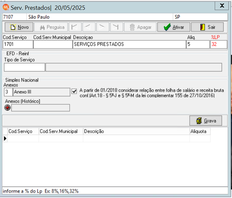Select the Tipo de Serviço code field
The image size is (232, 198).
click(24, 67)
